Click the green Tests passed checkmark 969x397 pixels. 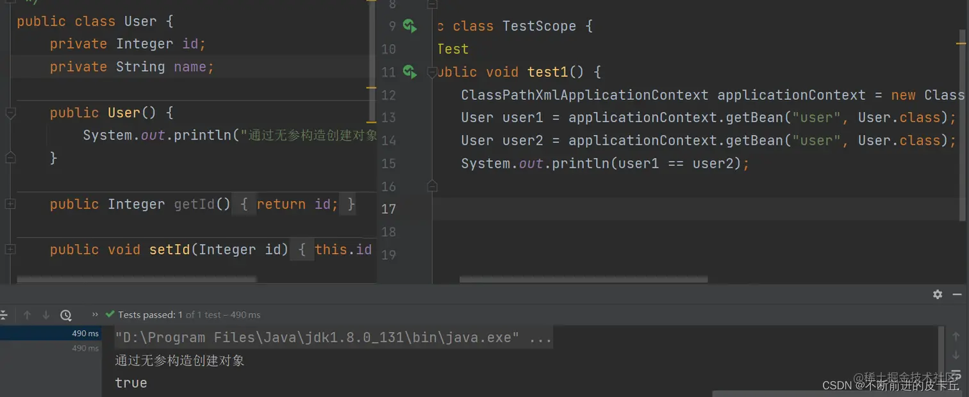(110, 314)
